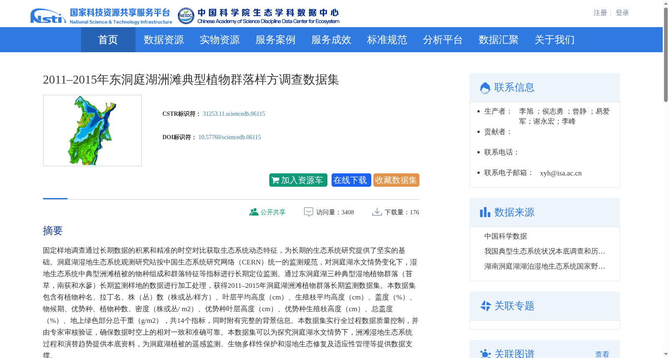The image size is (669, 358).
Task: Click the scrollbar up arrow
Action: click(x=666, y=3)
